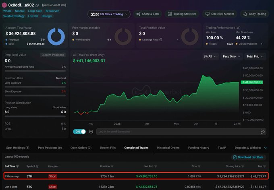
Task: Click the Breakeven tag
Action: tap(52, 11)
